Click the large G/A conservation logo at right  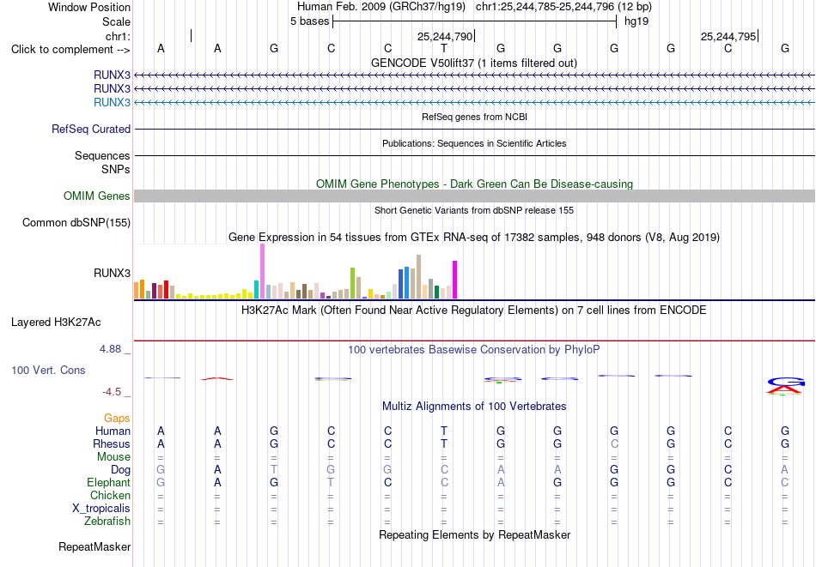coord(785,386)
